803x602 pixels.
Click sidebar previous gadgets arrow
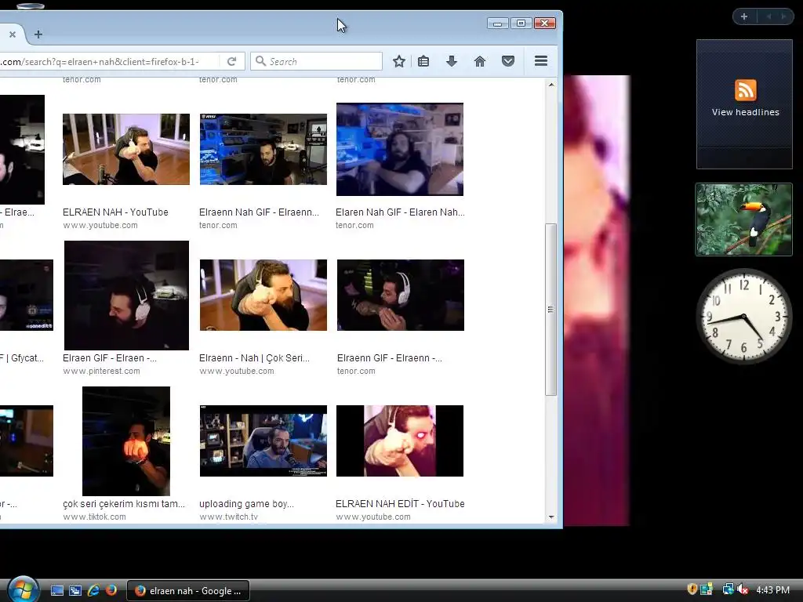[x=768, y=16]
